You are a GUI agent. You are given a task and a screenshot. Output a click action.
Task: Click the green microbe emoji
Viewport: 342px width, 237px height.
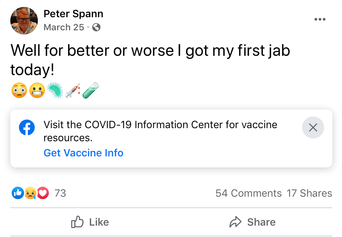(x=55, y=91)
